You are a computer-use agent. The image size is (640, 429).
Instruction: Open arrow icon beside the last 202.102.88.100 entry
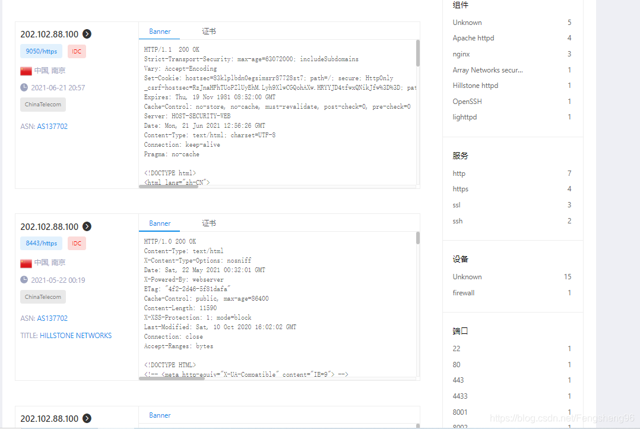click(87, 418)
